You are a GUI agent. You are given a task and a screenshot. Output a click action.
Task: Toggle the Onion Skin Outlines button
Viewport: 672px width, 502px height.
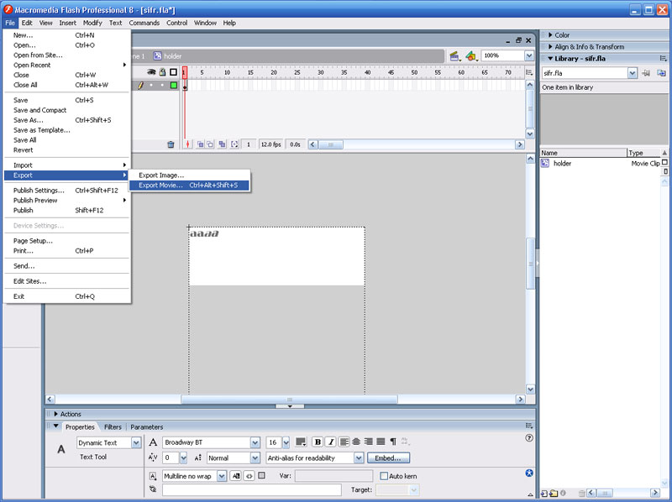pos(210,144)
